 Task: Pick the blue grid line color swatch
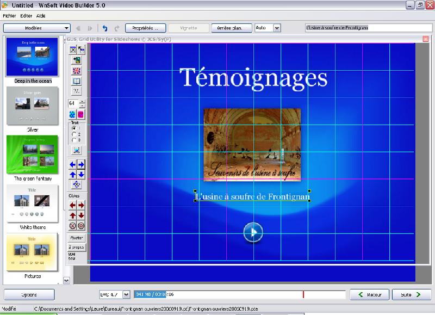coord(72,114)
